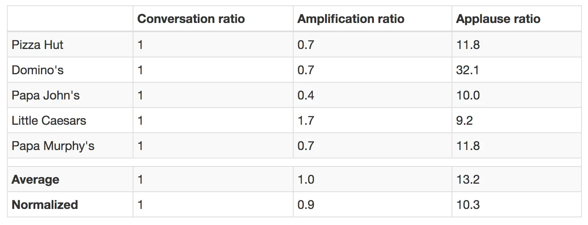
Task: Click the Average amplification ratio 1.0
Action: pyautogui.click(x=305, y=179)
